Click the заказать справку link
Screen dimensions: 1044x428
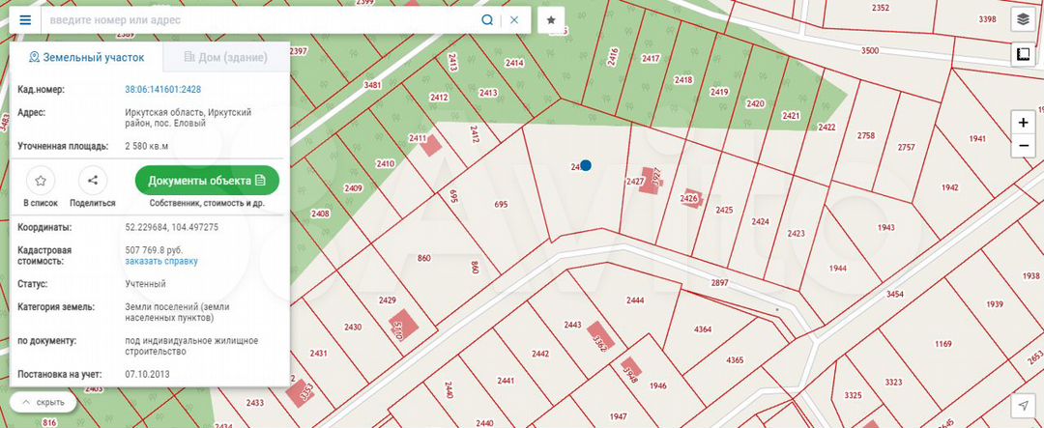(x=161, y=261)
